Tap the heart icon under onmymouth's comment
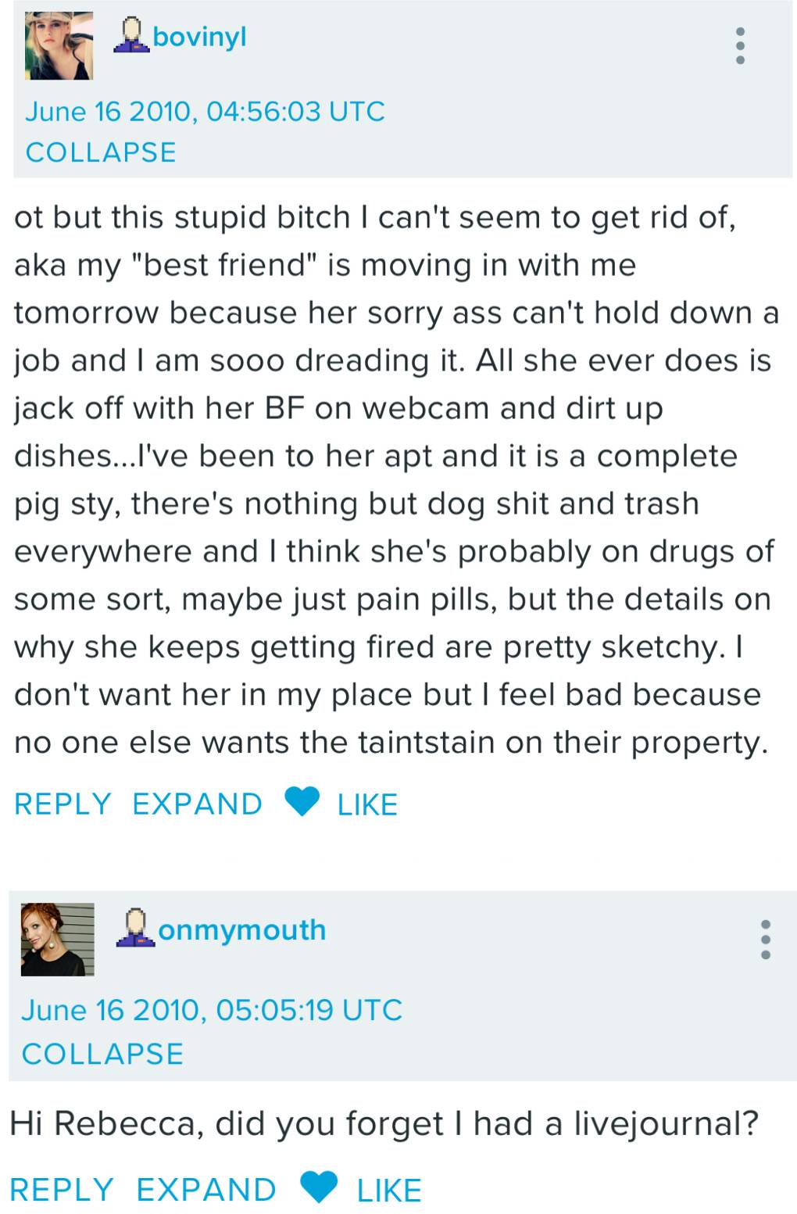 (319, 1187)
